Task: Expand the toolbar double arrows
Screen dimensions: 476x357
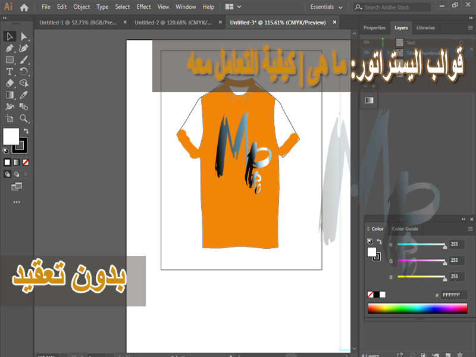Action: pyautogui.click(x=5, y=18)
